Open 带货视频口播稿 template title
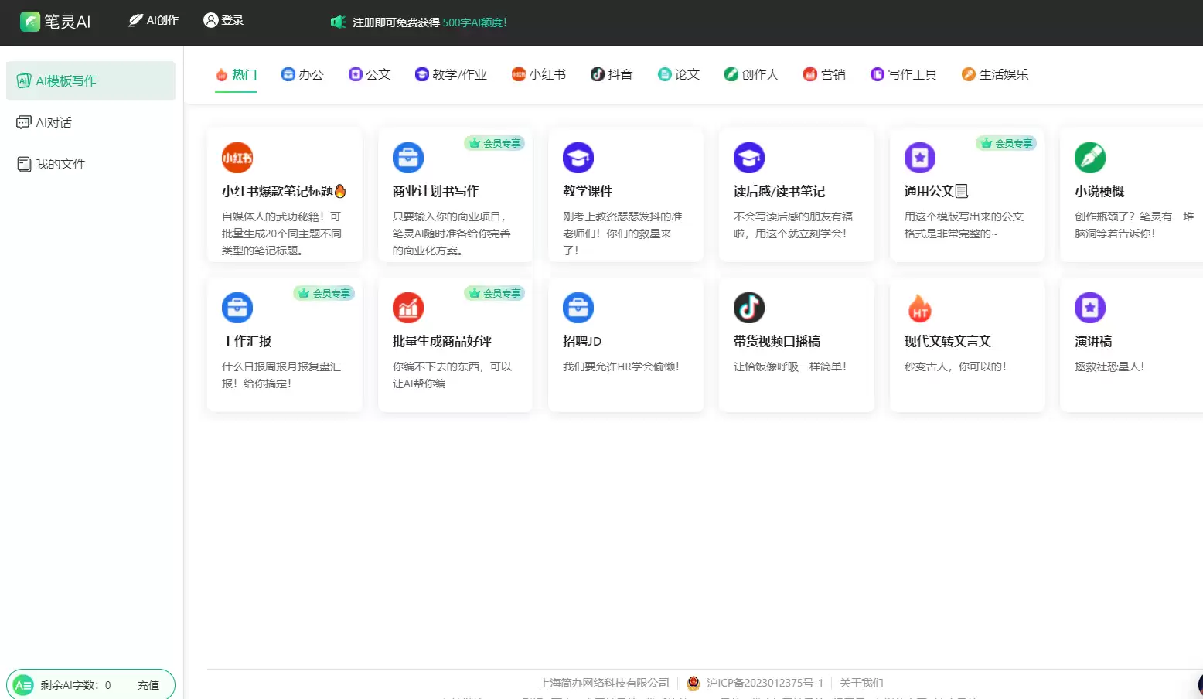This screenshot has width=1203, height=699. (x=777, y=341)
